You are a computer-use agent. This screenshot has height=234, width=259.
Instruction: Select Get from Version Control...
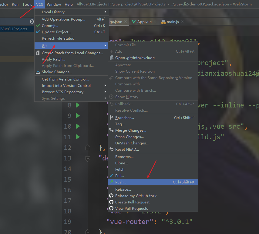71,79
